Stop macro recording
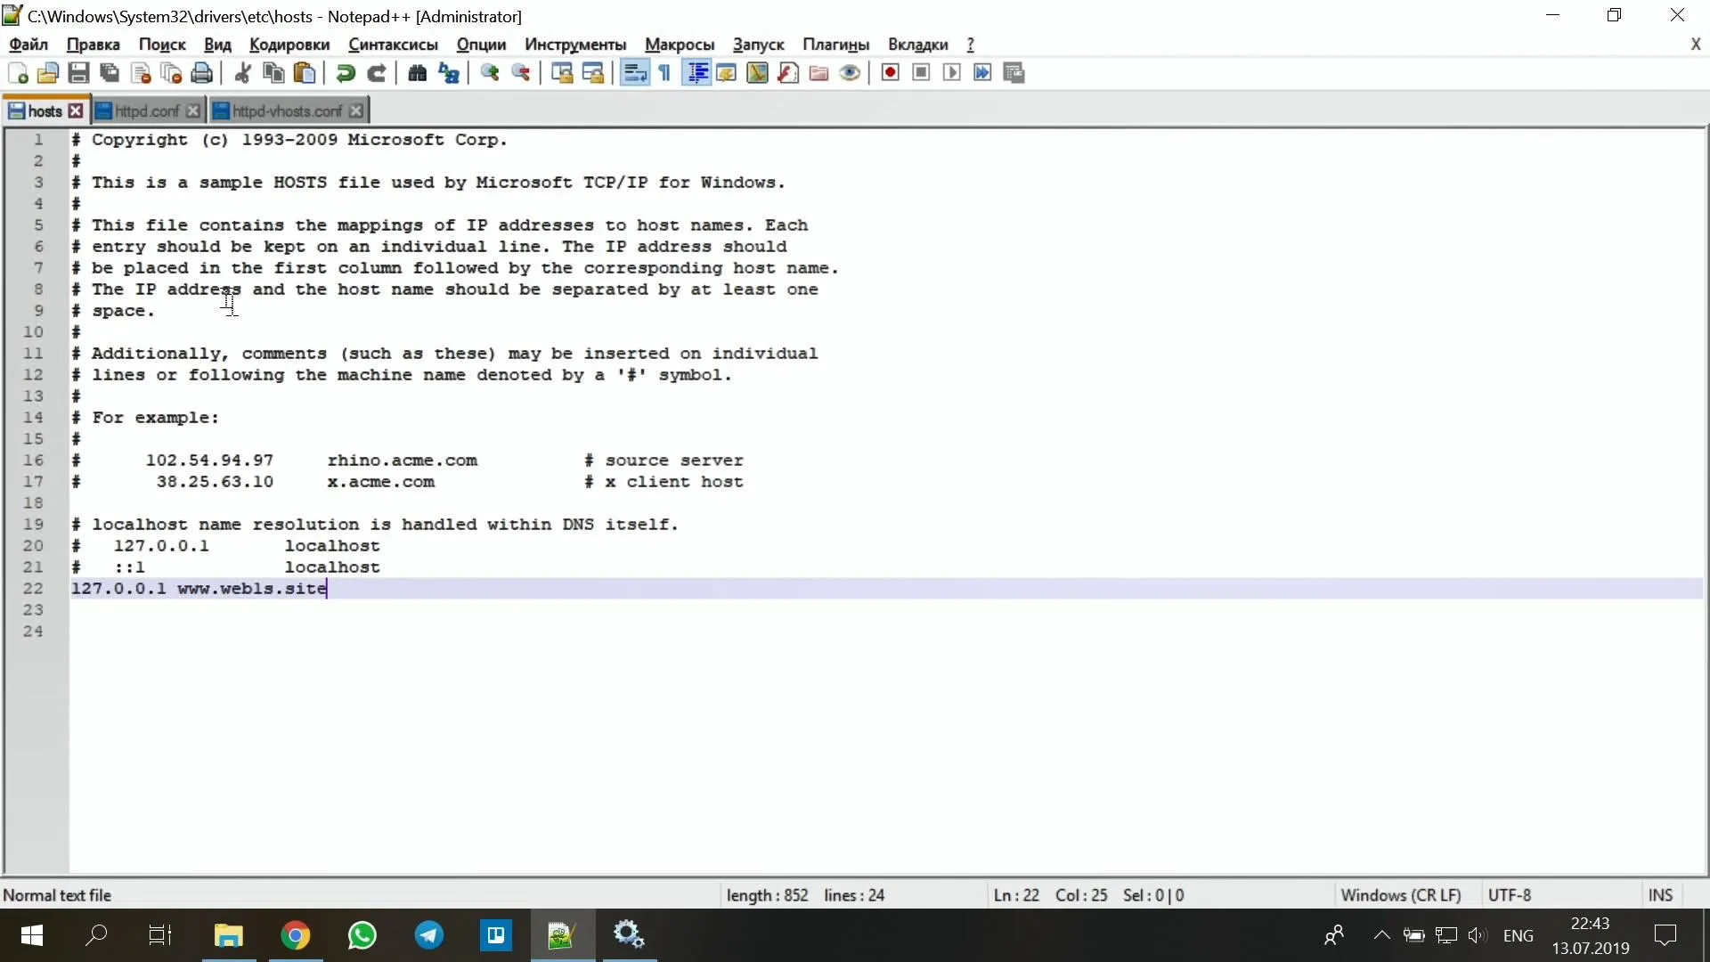The width and height of the screenshot is (1710, 962). click(x=921, y=73)
